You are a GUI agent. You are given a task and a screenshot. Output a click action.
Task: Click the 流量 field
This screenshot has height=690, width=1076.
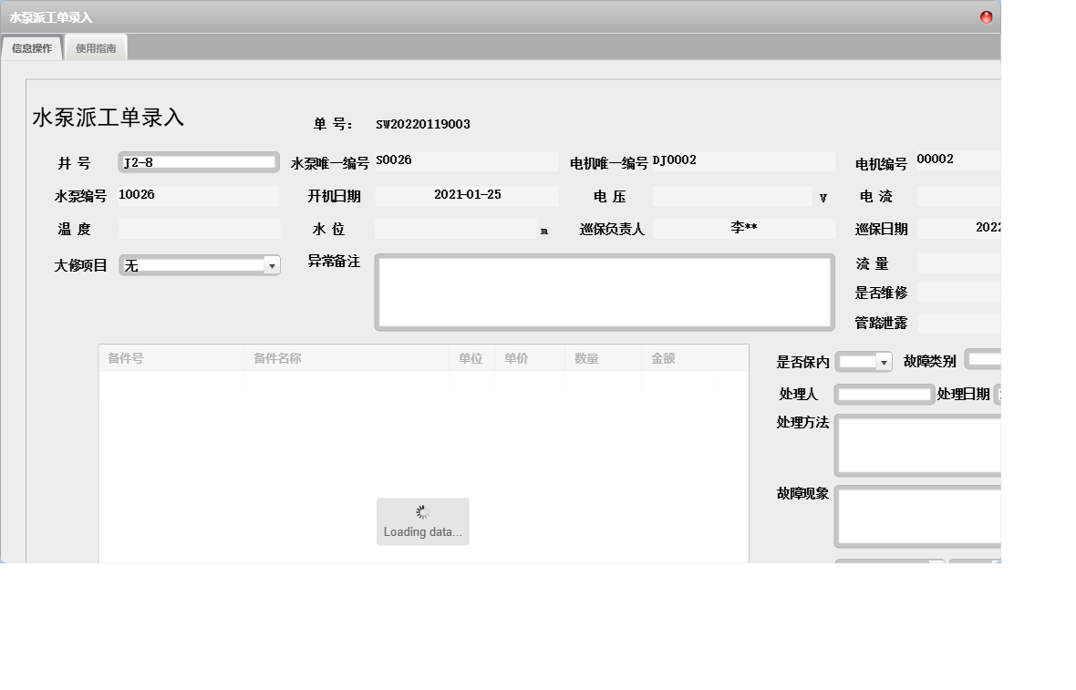pyautogui.click(x=958, y=263)
